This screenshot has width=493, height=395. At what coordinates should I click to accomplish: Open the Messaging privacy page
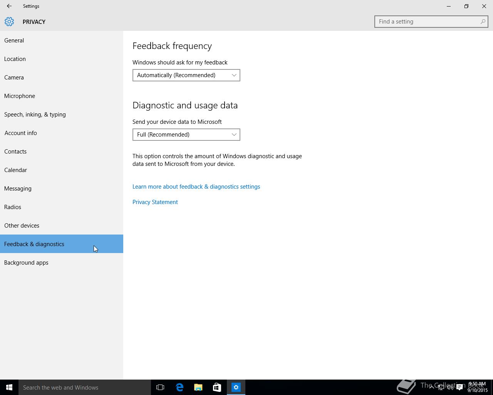tap(62, 188)
